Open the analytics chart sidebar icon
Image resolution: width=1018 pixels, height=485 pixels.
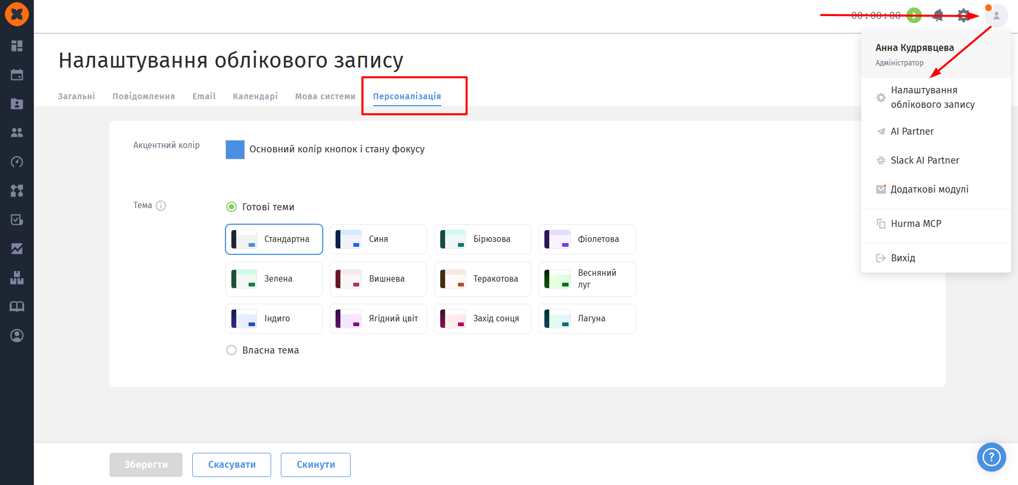pos(17,248)
